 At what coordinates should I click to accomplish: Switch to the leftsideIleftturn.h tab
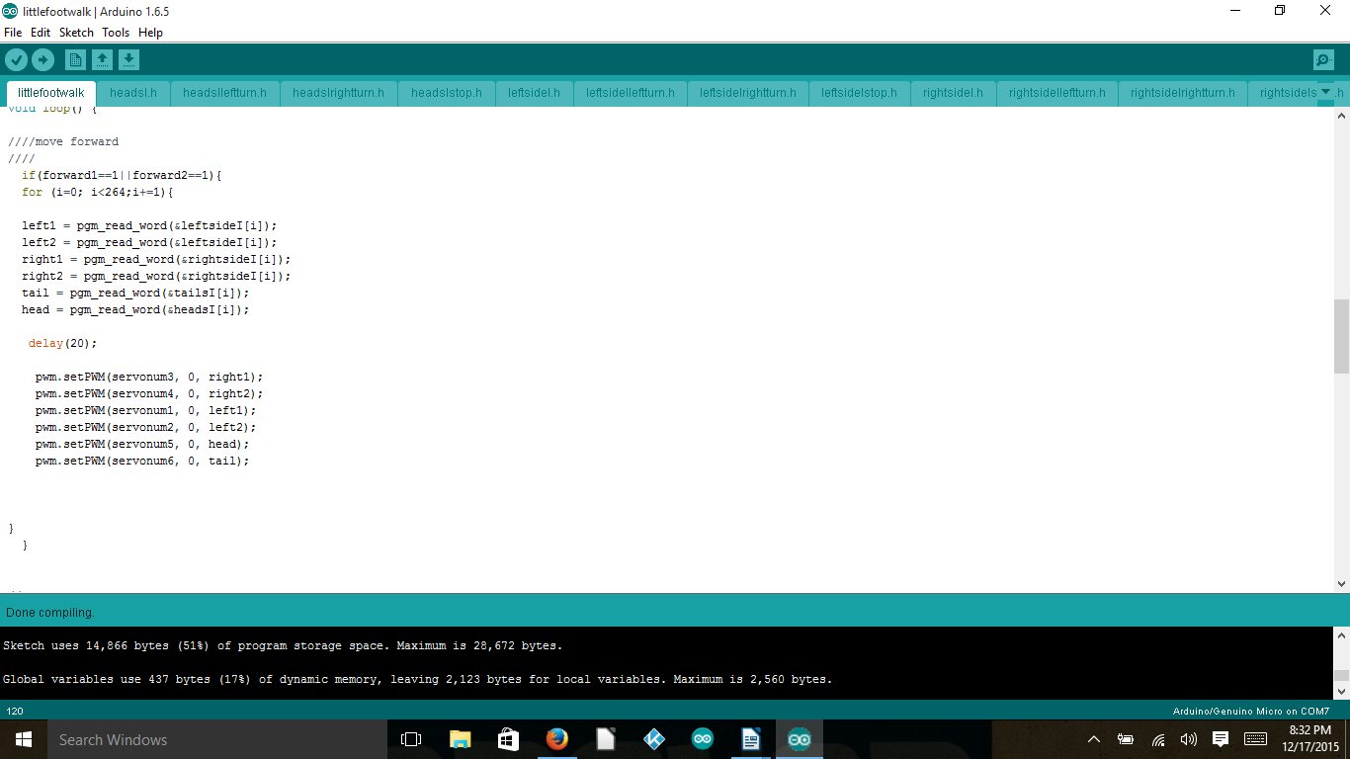coord(631,93)
